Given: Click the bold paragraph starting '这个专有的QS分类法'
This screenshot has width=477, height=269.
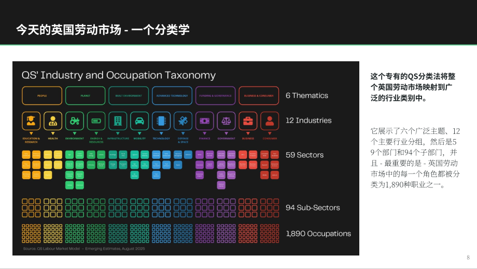Looking at the screenshot, I should (x=413, y=87).
